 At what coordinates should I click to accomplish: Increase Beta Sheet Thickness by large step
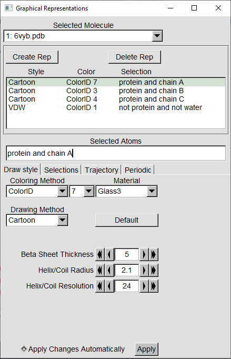click(x=154, y=254)
